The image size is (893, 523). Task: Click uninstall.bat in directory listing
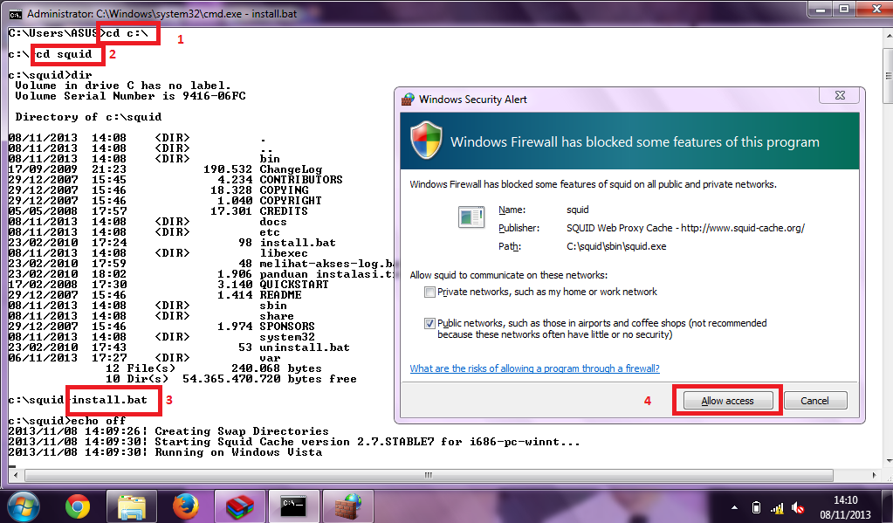pyautogui.click(x=305, y=348)
